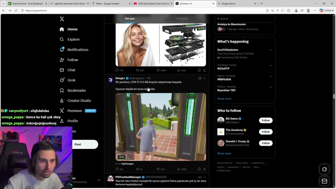Click the Follow person icon in sidebar
Screen dimensions: 336x189
(62, 60)
